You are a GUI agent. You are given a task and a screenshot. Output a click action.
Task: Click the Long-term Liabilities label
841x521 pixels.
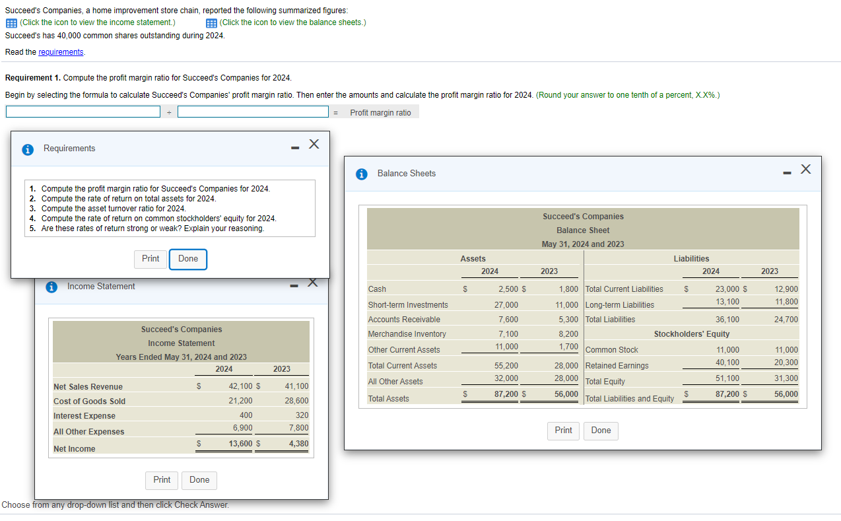tap(620, 305)
